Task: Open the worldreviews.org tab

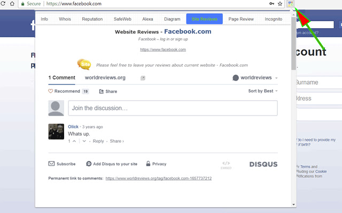Action: point(105,78)
